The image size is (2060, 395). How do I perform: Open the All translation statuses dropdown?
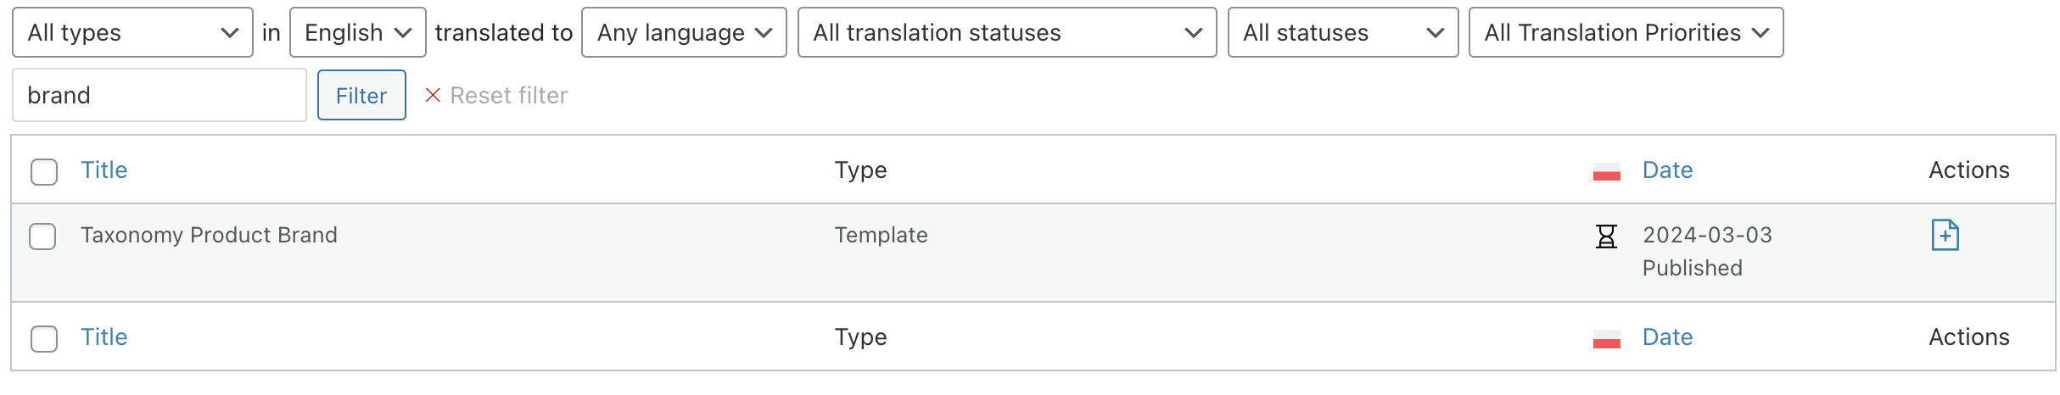point(1007,32)
